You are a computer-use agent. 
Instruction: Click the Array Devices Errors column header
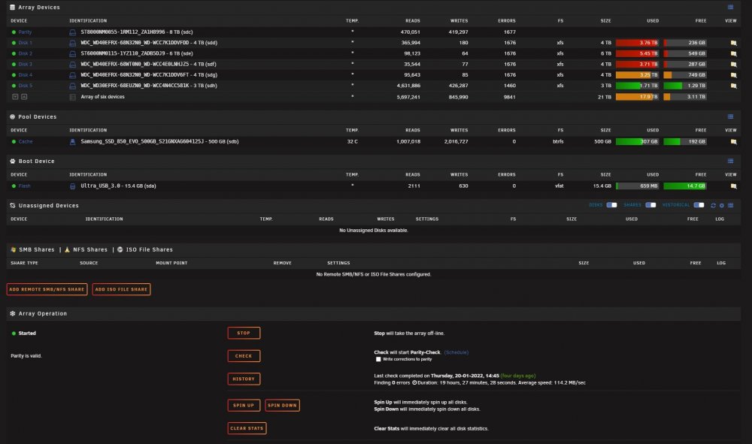point(506,20)
